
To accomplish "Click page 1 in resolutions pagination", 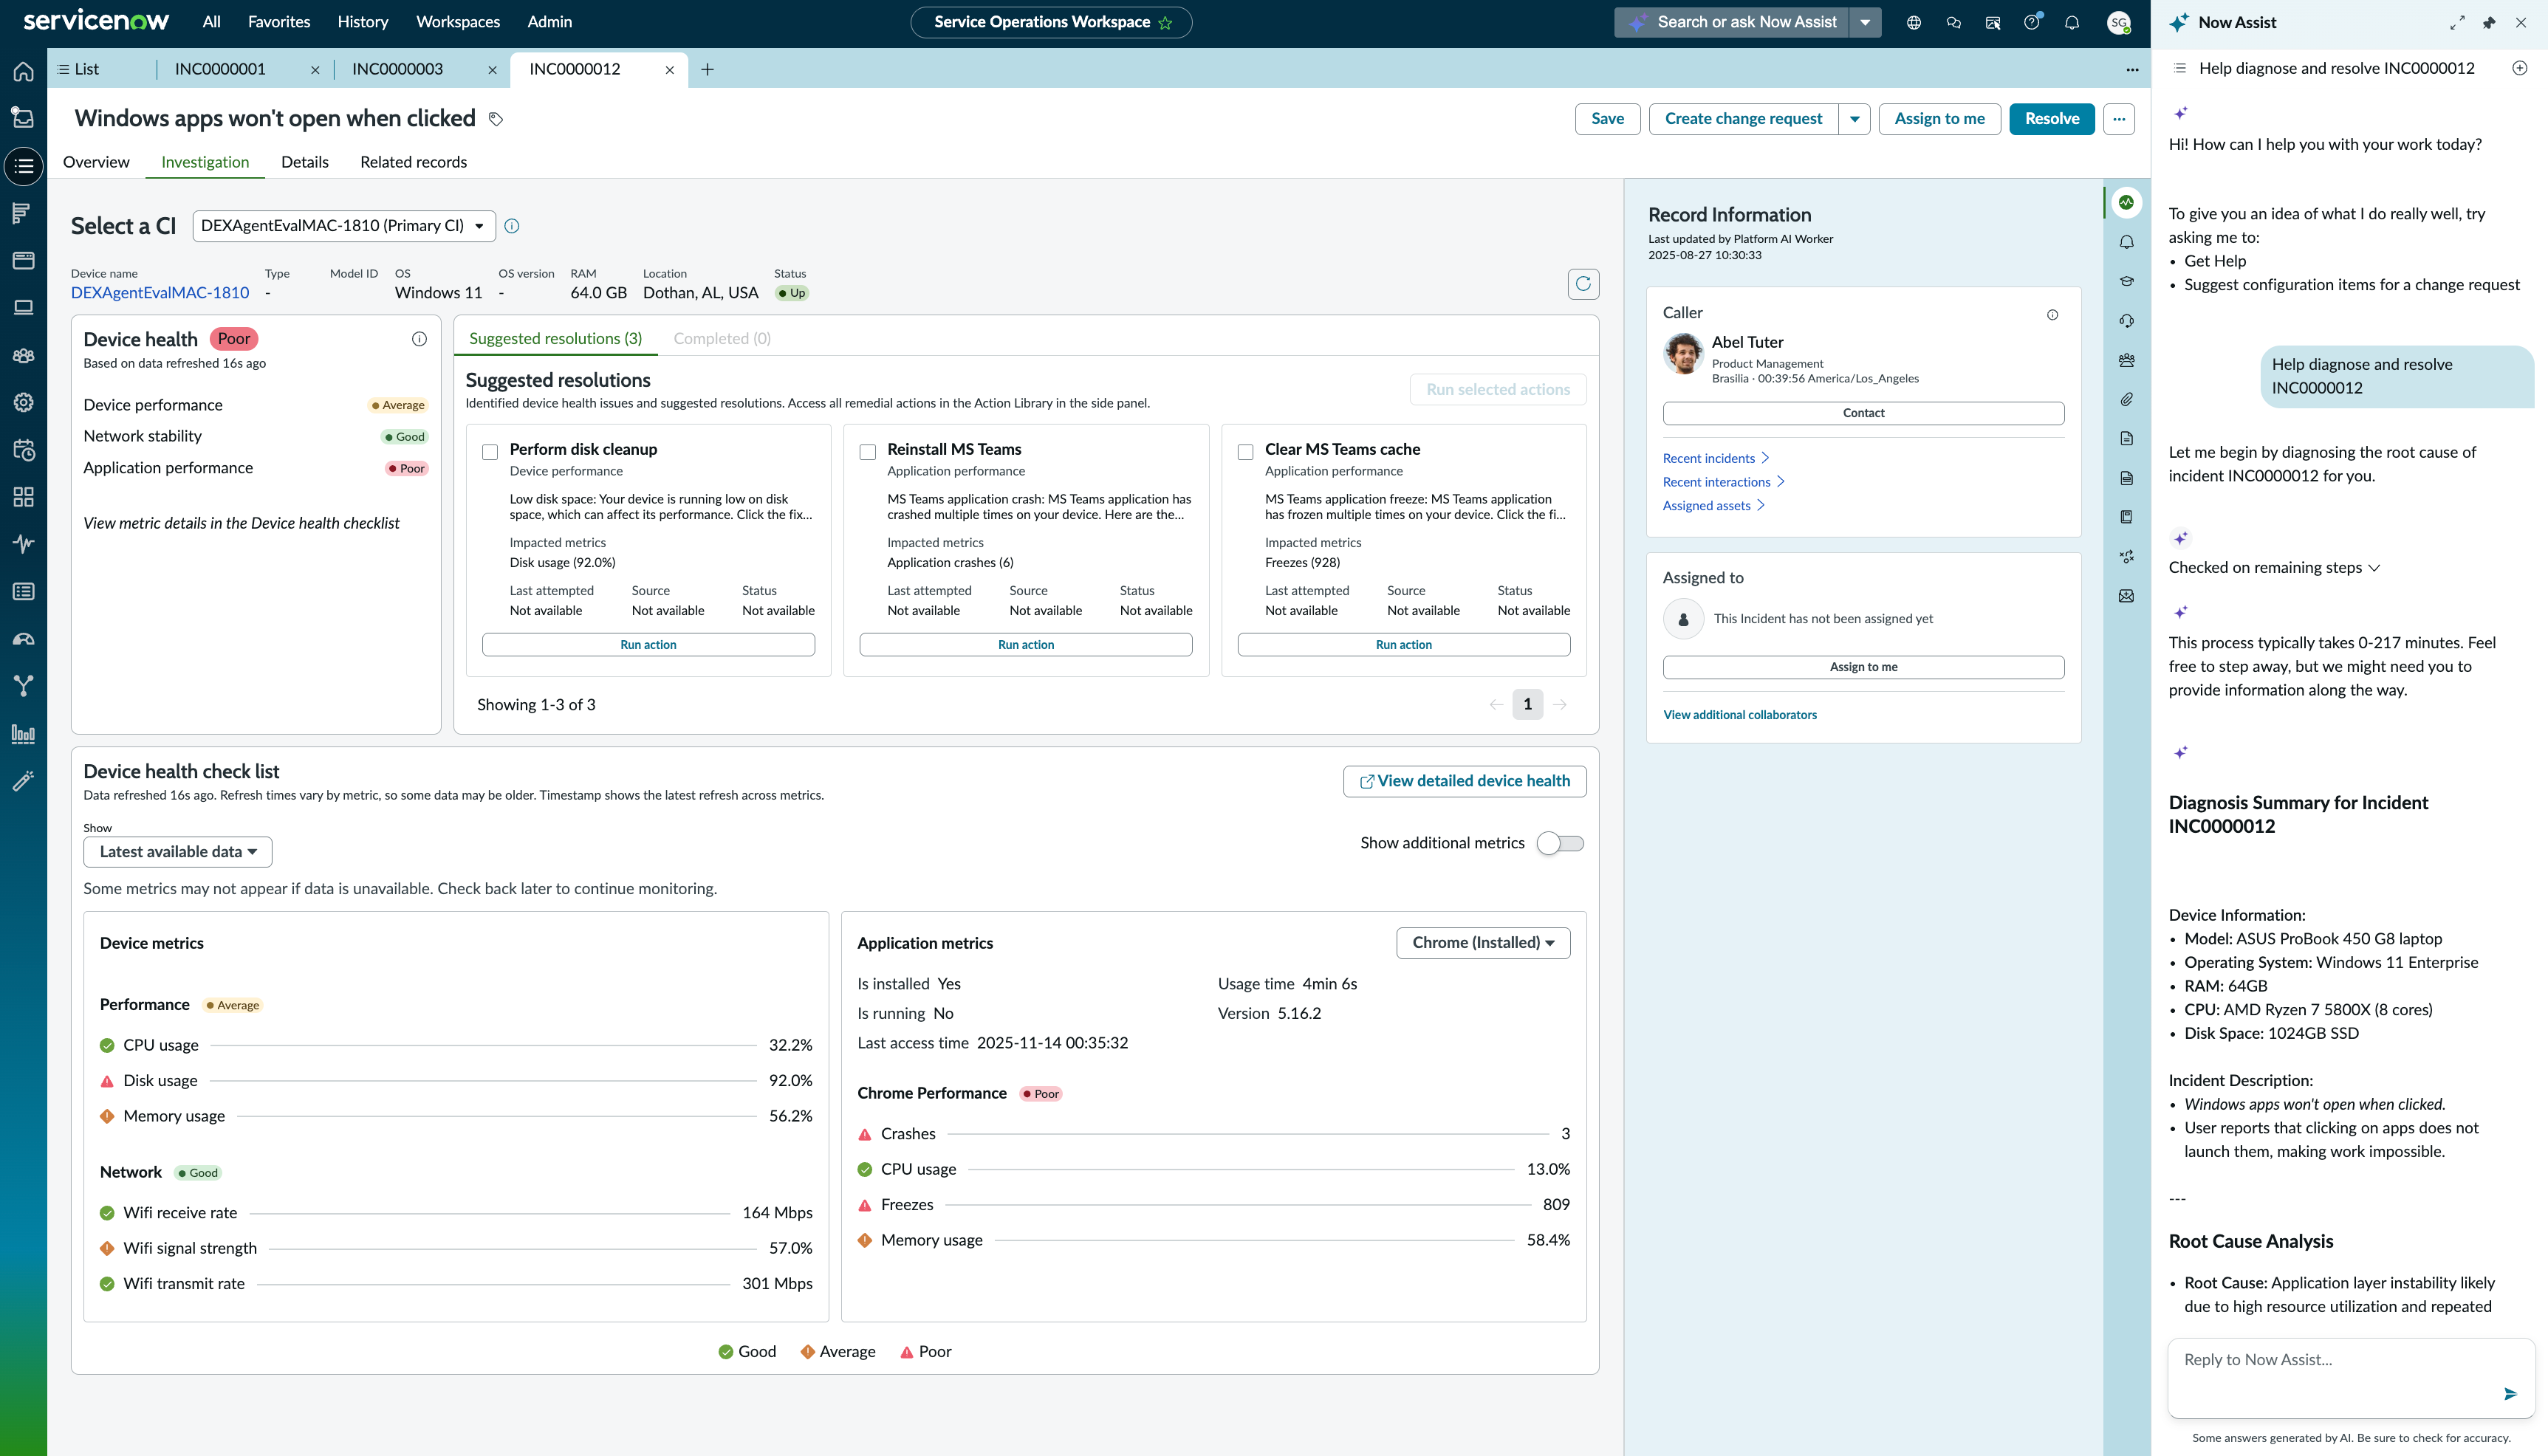I will coord(1527,705).
